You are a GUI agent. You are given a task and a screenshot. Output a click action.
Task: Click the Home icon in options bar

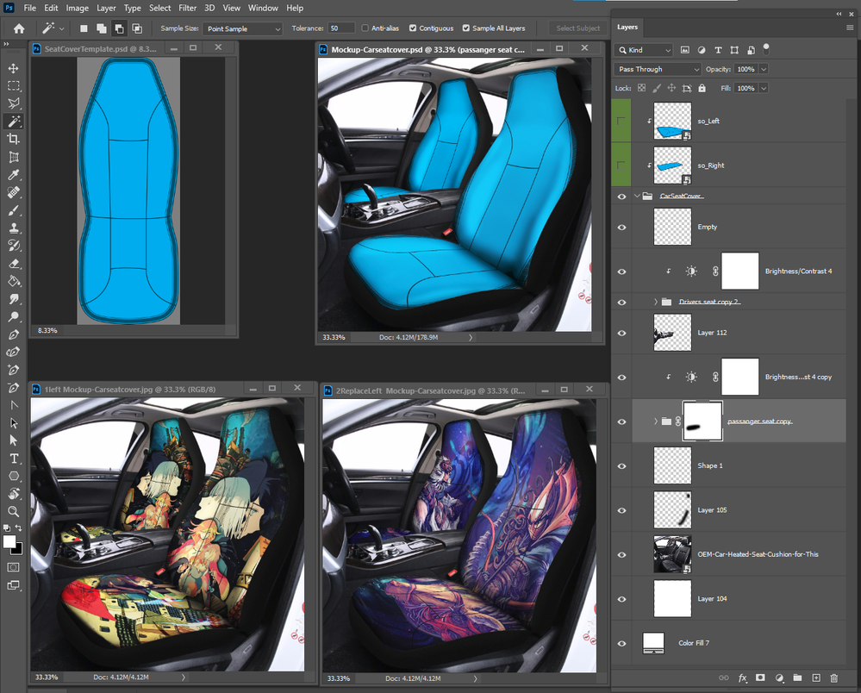(19, 28)
